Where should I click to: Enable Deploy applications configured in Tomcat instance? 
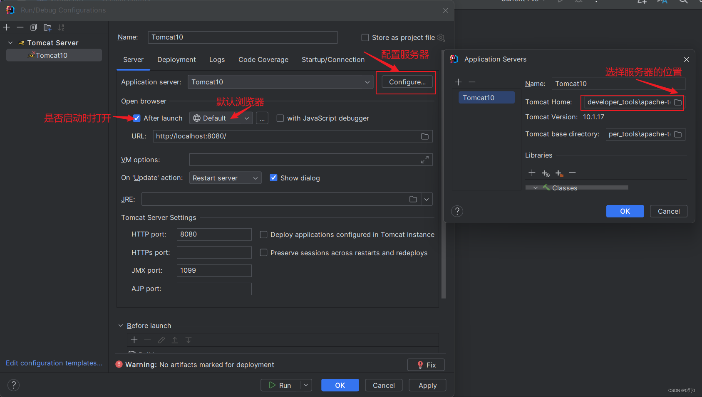coord(263,234)
